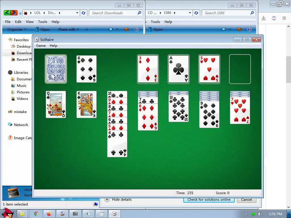
Task: Open File menu in Downloads window
Action: coord(8,22)
